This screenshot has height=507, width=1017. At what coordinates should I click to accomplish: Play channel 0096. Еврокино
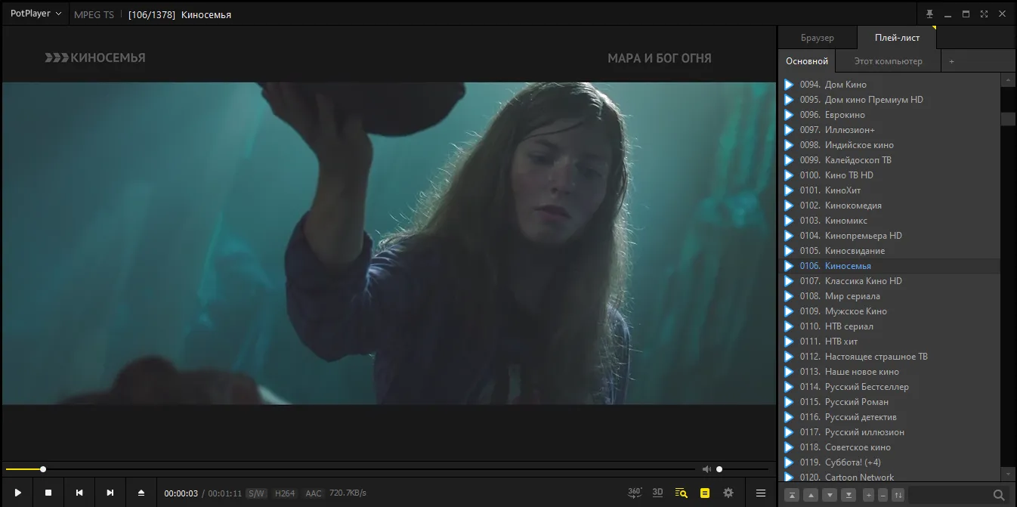click(889, 115)
